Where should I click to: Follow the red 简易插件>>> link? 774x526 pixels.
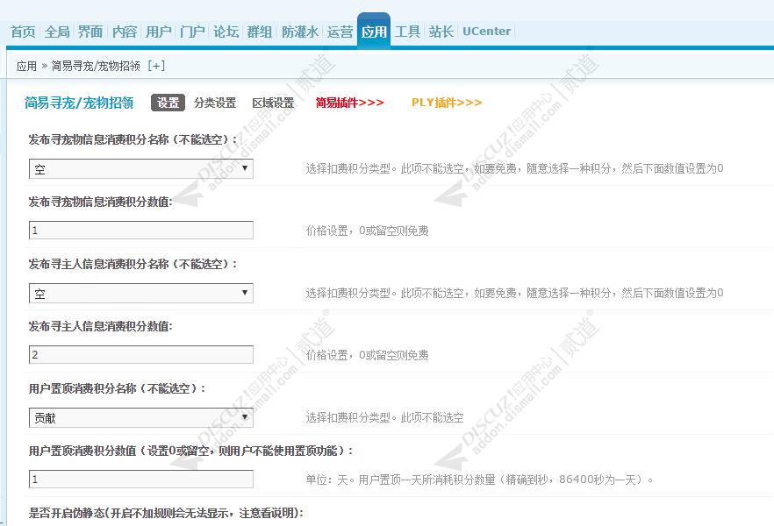click(x=350, y=103)
